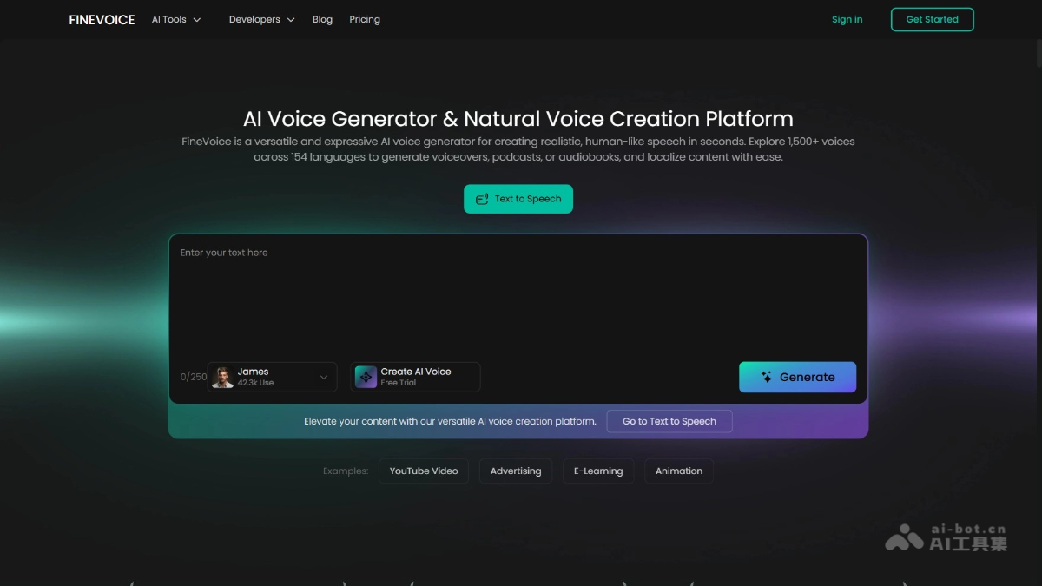
Task: Choose the Animation example
Action: coord(679,471)
